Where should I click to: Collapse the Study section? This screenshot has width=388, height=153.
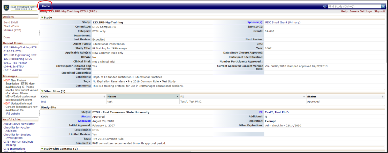tap(42, 18)
